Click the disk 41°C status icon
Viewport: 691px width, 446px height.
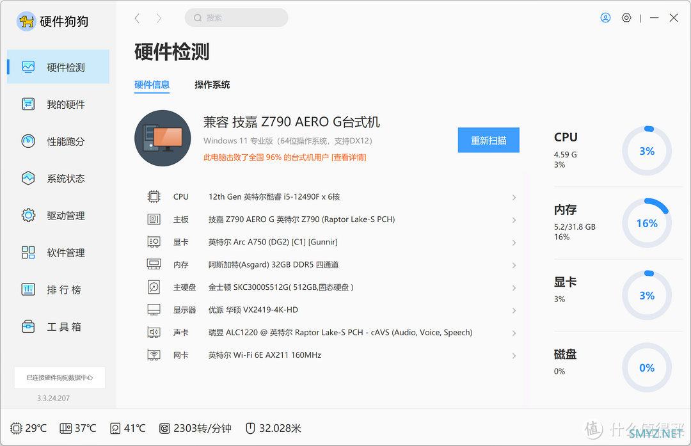tap(115, 428)
